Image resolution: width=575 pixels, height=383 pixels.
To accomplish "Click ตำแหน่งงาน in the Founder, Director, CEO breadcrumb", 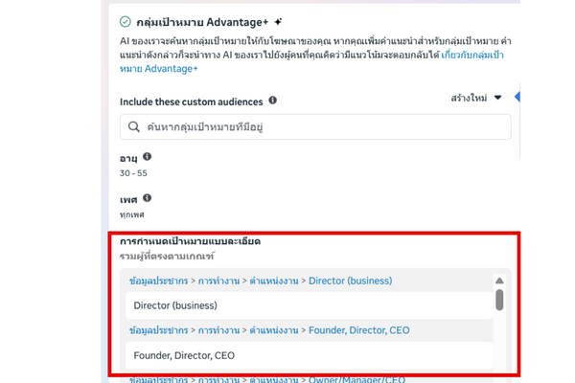I will point(274,330).
